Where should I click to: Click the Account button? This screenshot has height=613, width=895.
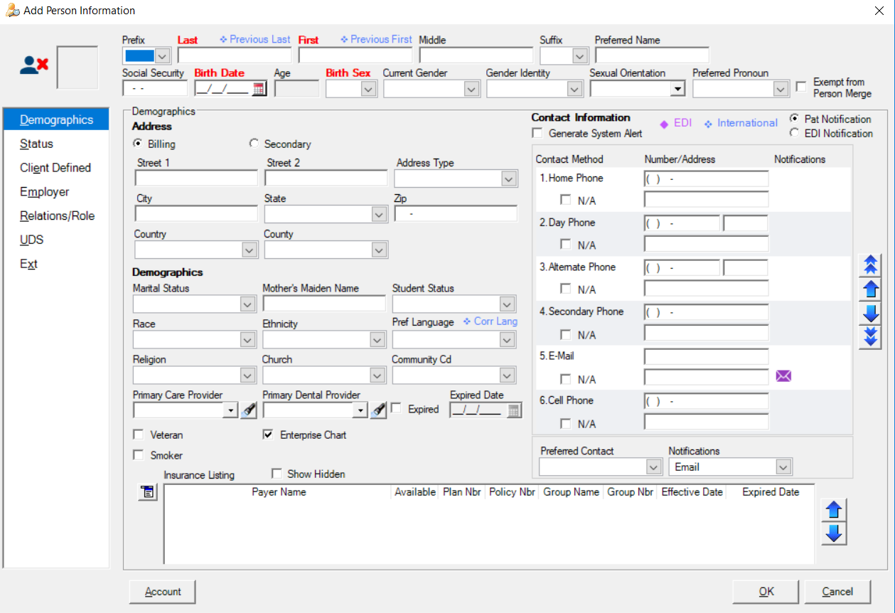click(x=163, y=592)
